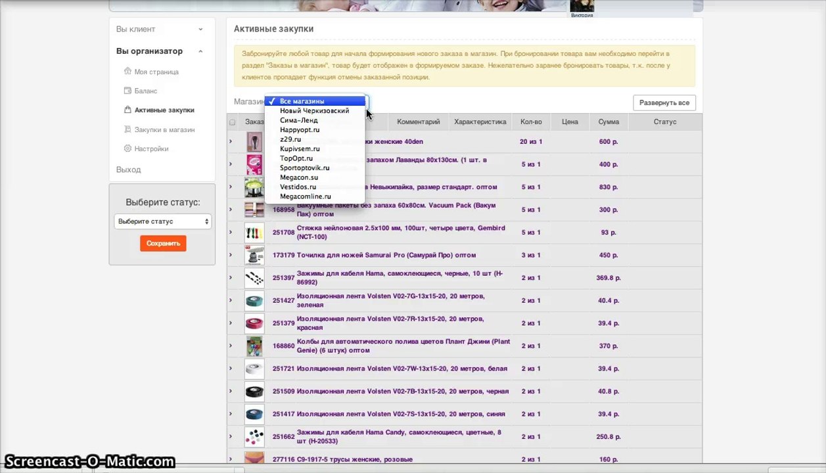The image size is (826, 473).
Task: Click Комментарий column header
Action: tap(419, 122)
